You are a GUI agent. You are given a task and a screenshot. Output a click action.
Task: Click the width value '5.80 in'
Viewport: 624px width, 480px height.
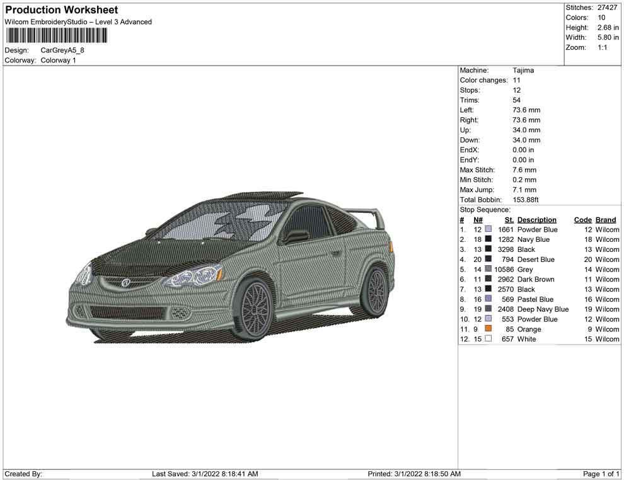[608, 37]
